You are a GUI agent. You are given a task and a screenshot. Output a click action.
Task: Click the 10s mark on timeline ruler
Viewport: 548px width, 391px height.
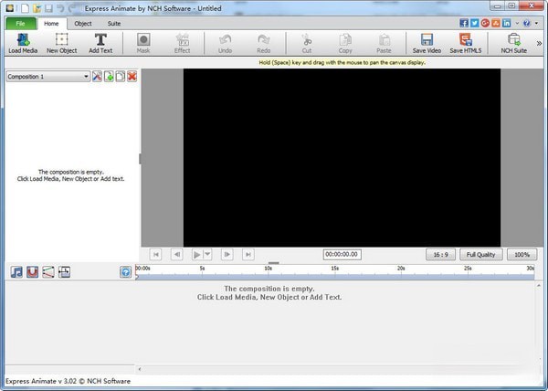268,269
